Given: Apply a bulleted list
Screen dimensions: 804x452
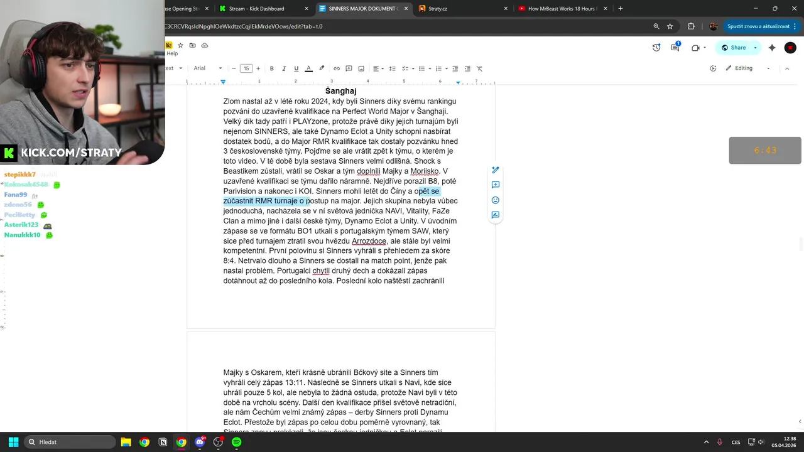Looking at the screenshot, I should 421,68.
